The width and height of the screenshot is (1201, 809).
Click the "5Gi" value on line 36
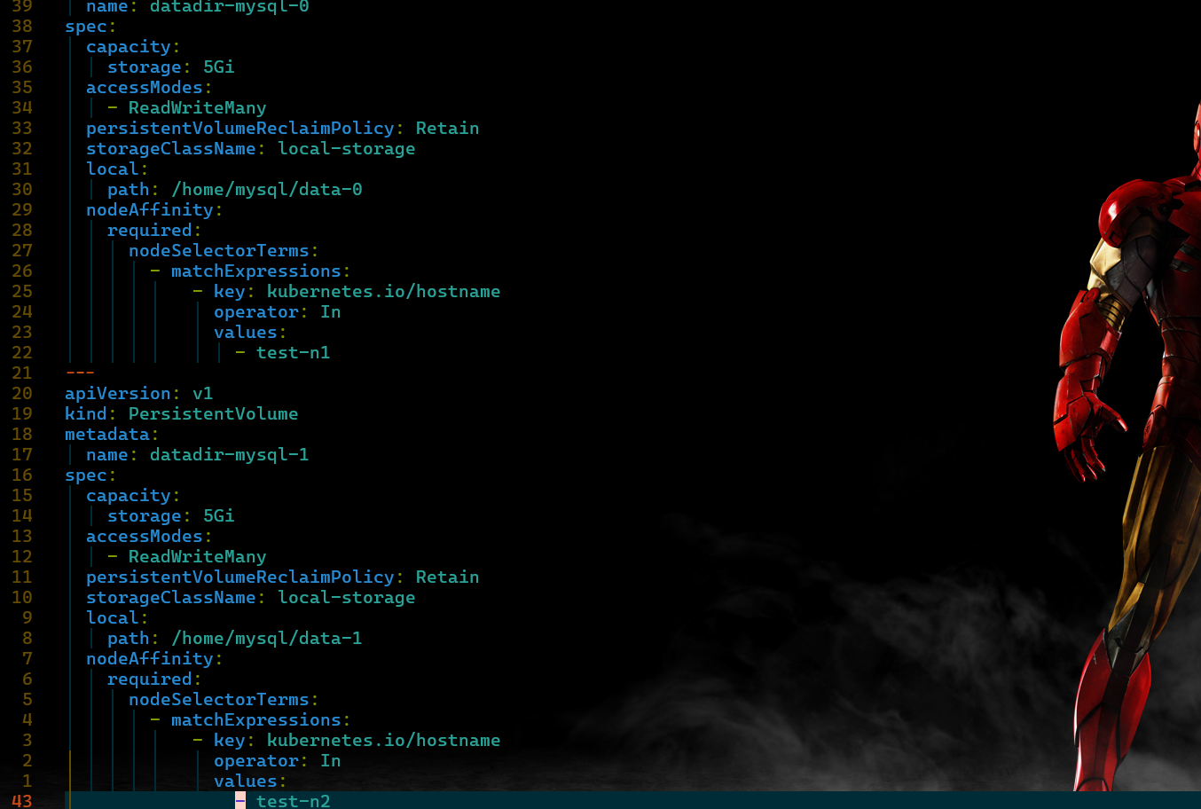[x=219, y=67]
